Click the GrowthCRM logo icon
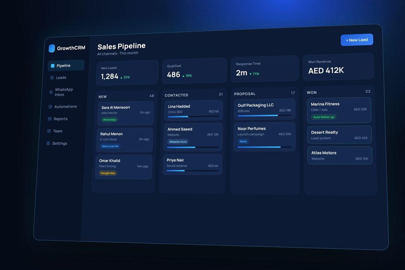The width and height of the screenshot is (405, 270). [52, 48]
